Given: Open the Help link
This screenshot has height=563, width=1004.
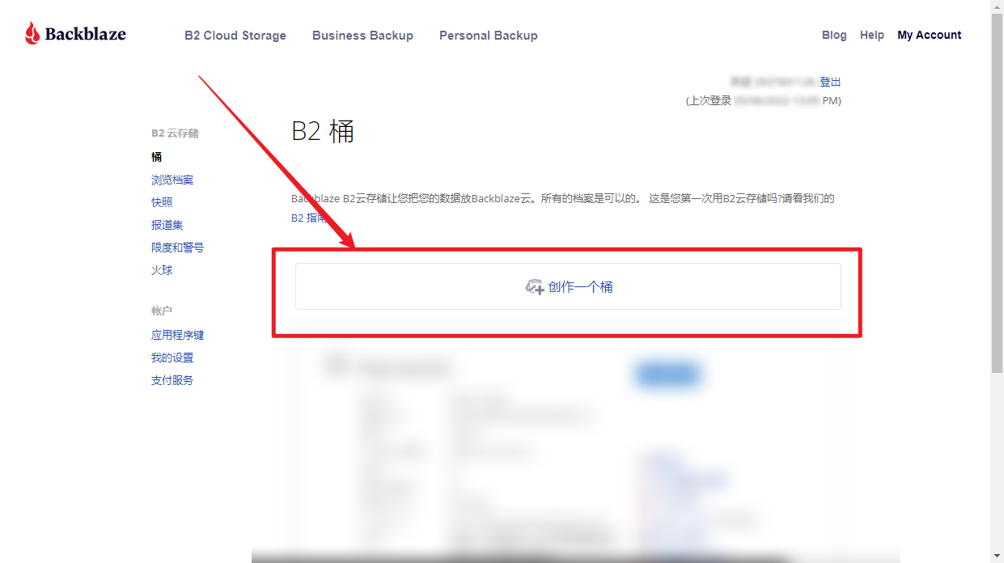Looking at the screenshot, I should coord(871,35).
